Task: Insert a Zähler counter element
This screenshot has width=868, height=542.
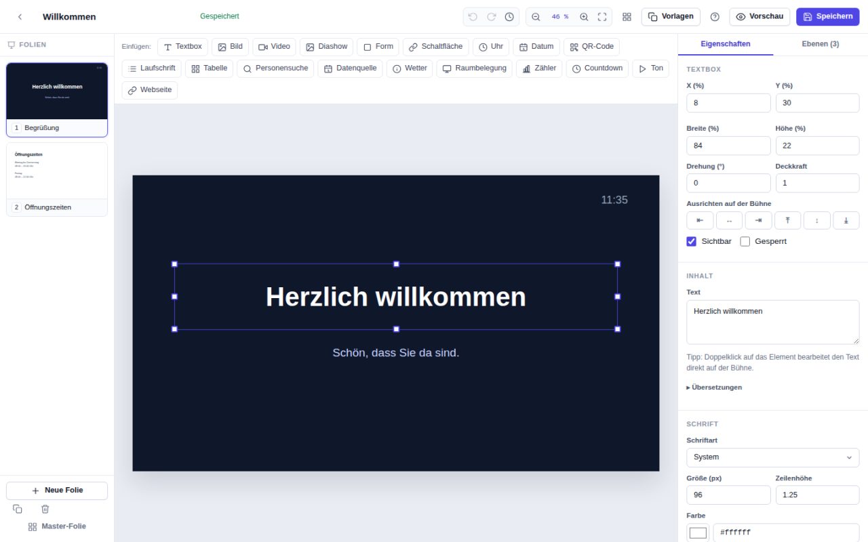Action: click(539, 68)
